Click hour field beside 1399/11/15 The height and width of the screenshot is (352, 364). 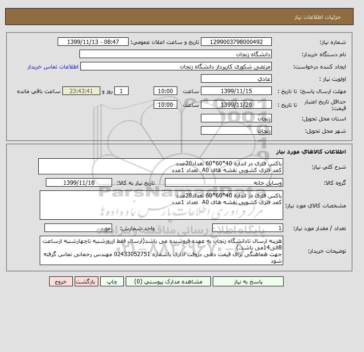(x=165, y=91)
